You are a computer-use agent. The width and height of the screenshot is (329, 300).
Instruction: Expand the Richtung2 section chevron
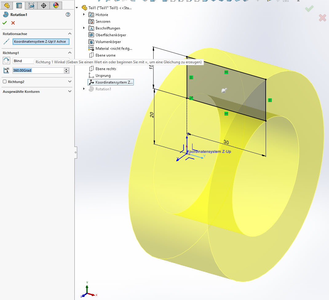coord(70,81)
